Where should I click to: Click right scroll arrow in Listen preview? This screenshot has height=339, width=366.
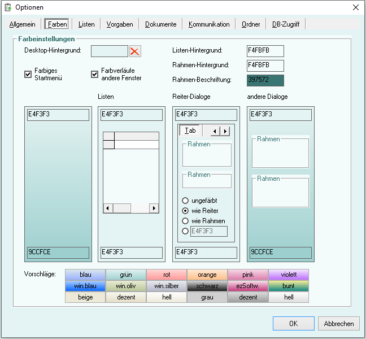tap(154, 208)
